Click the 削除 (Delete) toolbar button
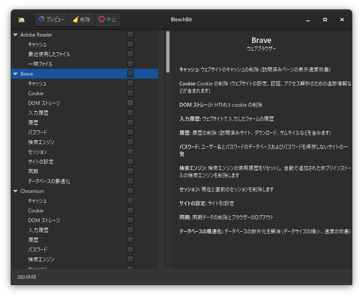363x297 pixels. (81, 20)
